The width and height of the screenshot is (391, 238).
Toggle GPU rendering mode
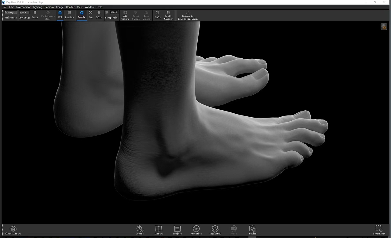[60, 14]
